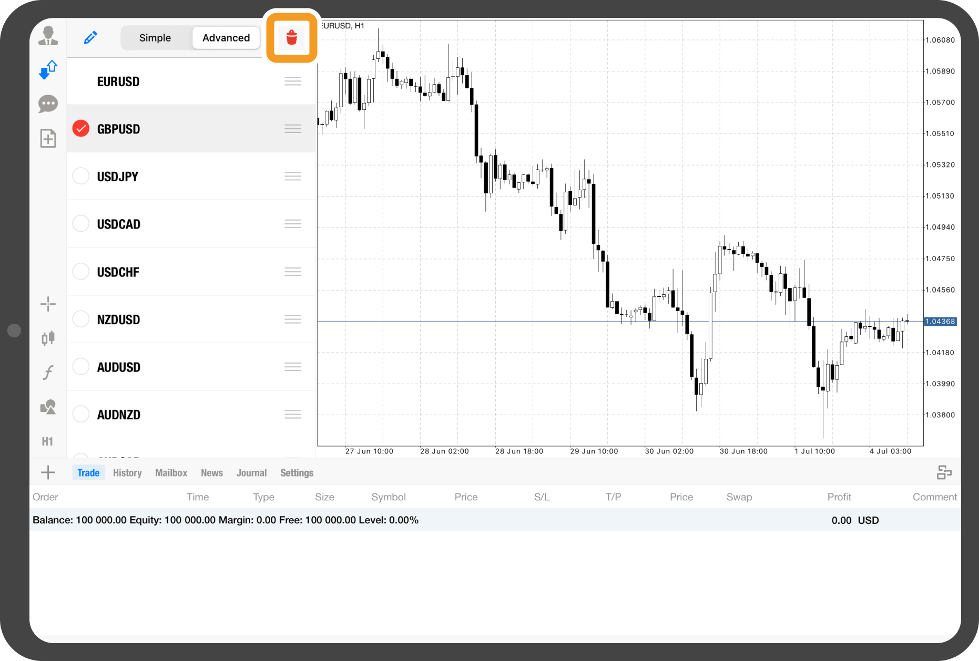Click the 1.04368 current price label
The height and width of the screenshot is (661, 979).
(940, 322)
